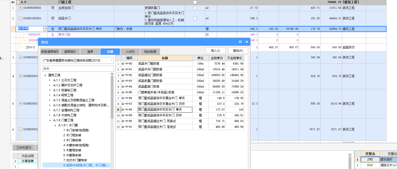397x169 pixels.
Task: Collapse row 6 item 0108020010
Action: point(21,129)
